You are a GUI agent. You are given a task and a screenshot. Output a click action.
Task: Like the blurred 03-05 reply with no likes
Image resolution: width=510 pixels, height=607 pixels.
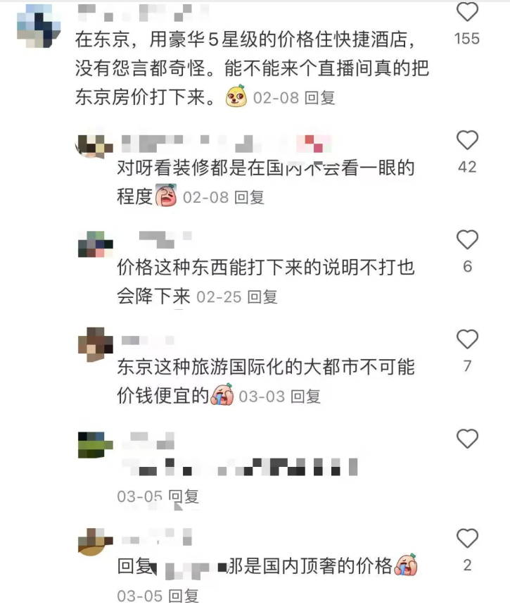pos(468,439)
